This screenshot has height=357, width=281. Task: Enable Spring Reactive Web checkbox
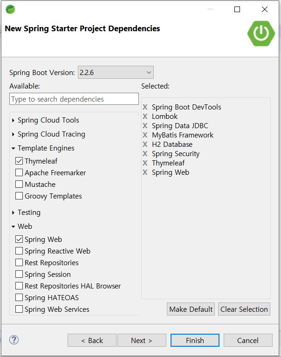(x=19, y=251)
